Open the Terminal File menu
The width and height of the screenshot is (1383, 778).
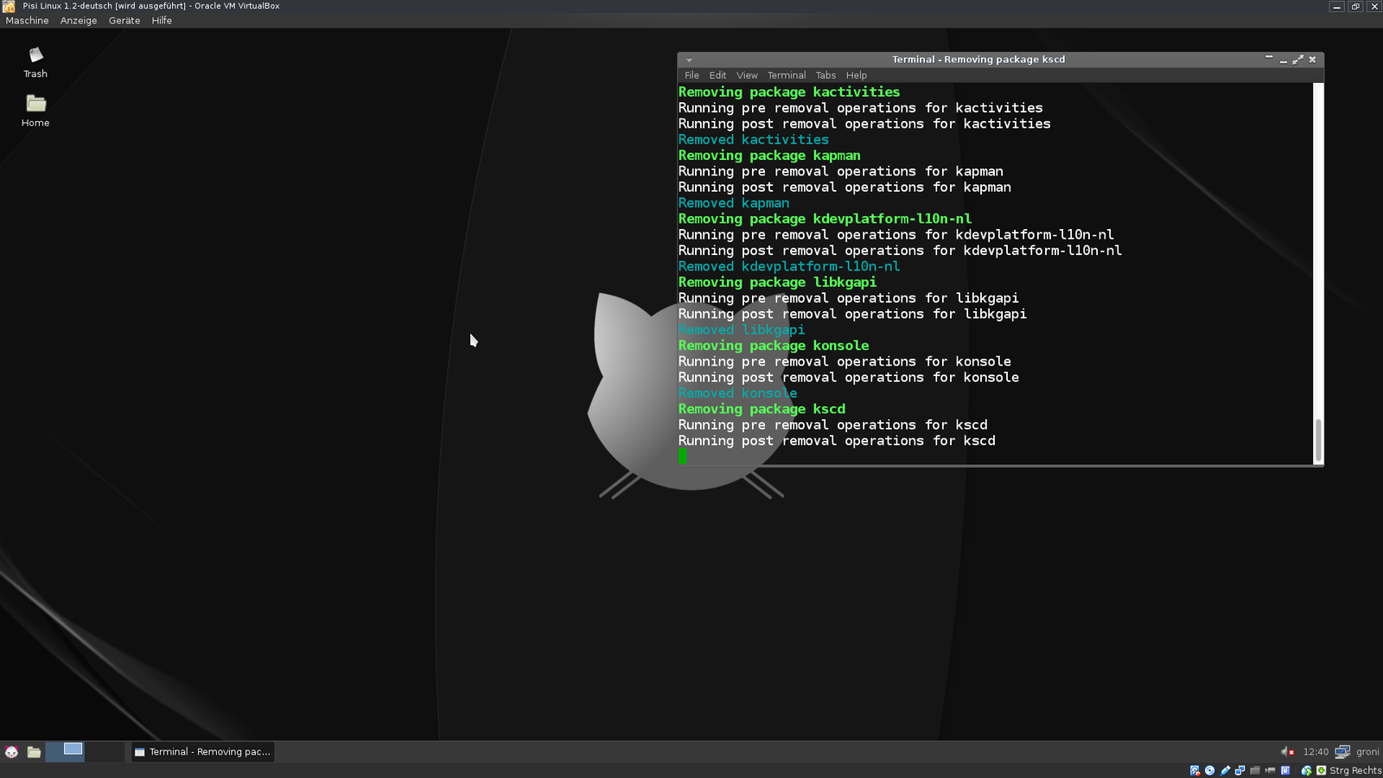tap(691, 75)
